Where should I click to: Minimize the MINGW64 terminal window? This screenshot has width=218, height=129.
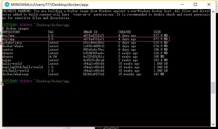tap(182, 4)
